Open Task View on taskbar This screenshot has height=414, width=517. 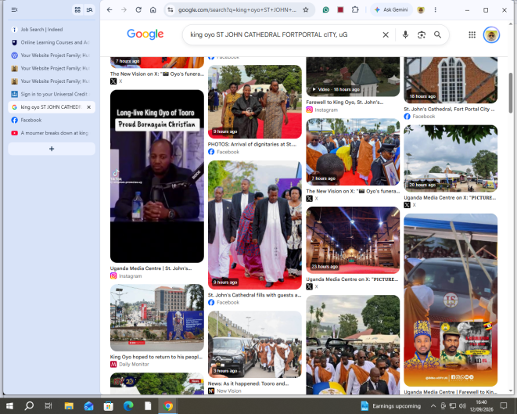click(48, 405)
